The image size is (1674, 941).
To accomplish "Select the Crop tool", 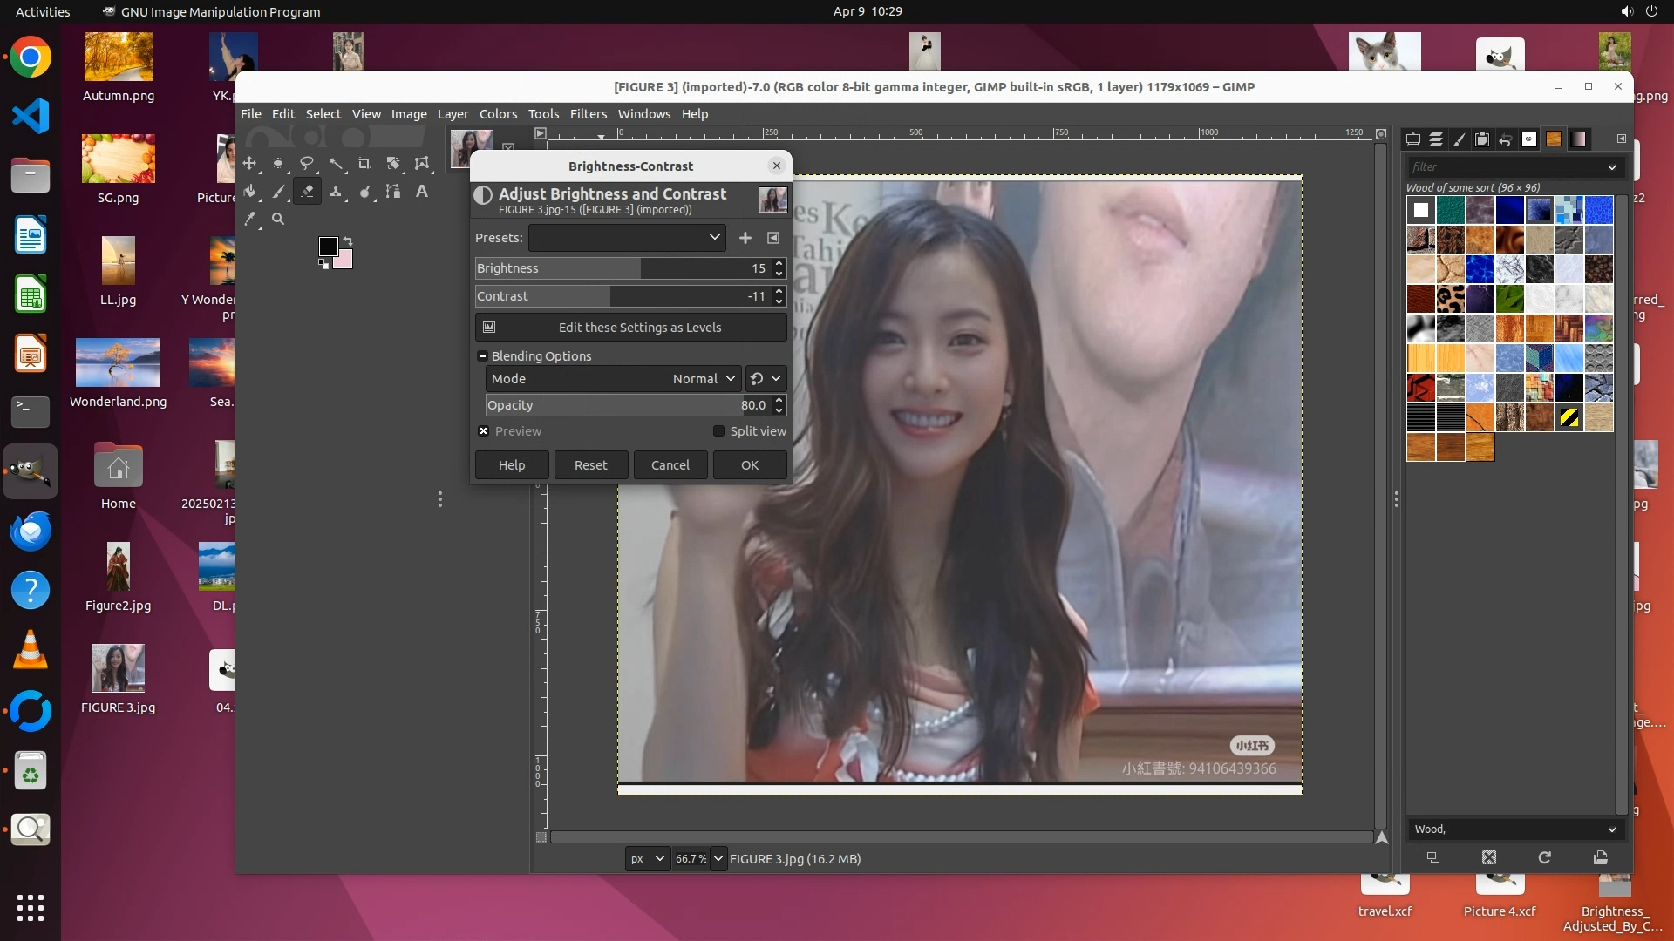I will point(364,163).
